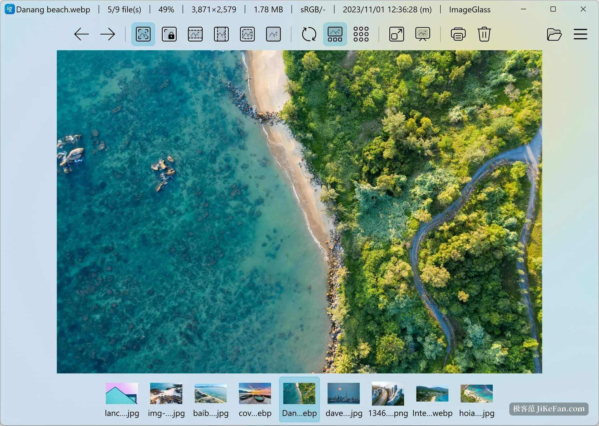Toggle the Scale to width mode
The width and height of the screenshot is (599, 426).
point(195,34)
